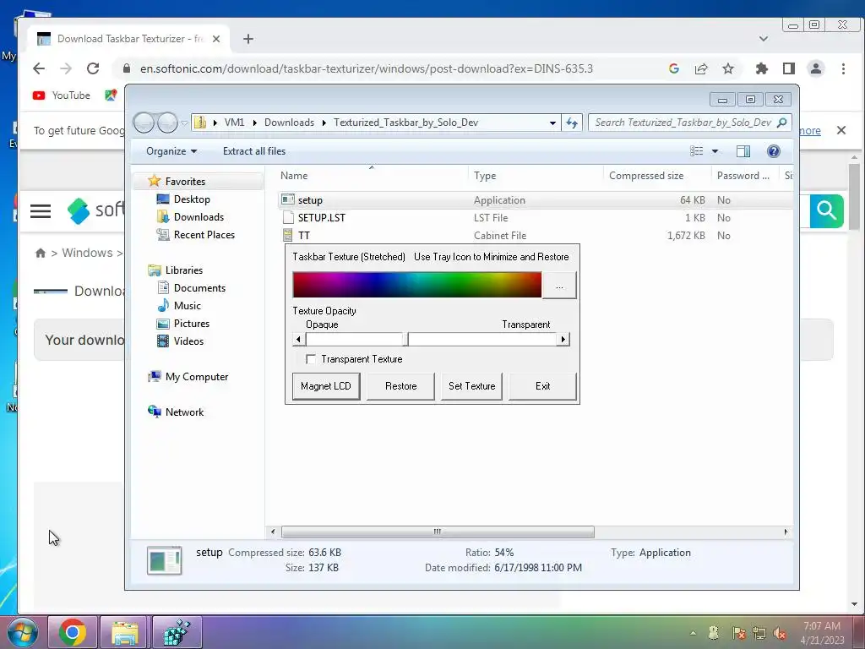
Task: Select Libraries in navigation pane
Action: 183,270
